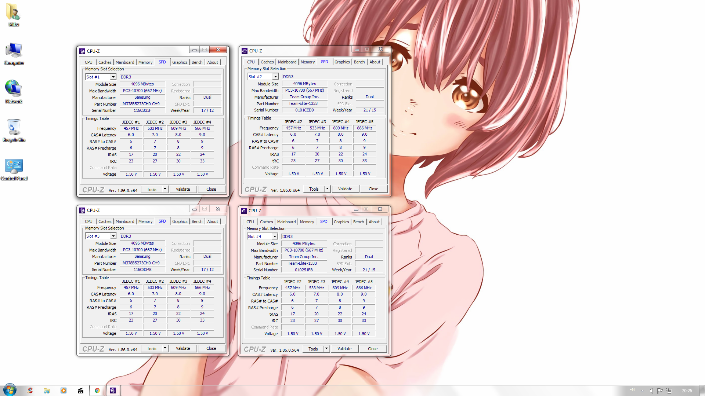Click Tools button in the Slot #3 window
705x396 pixels.
tap(152, 348)
